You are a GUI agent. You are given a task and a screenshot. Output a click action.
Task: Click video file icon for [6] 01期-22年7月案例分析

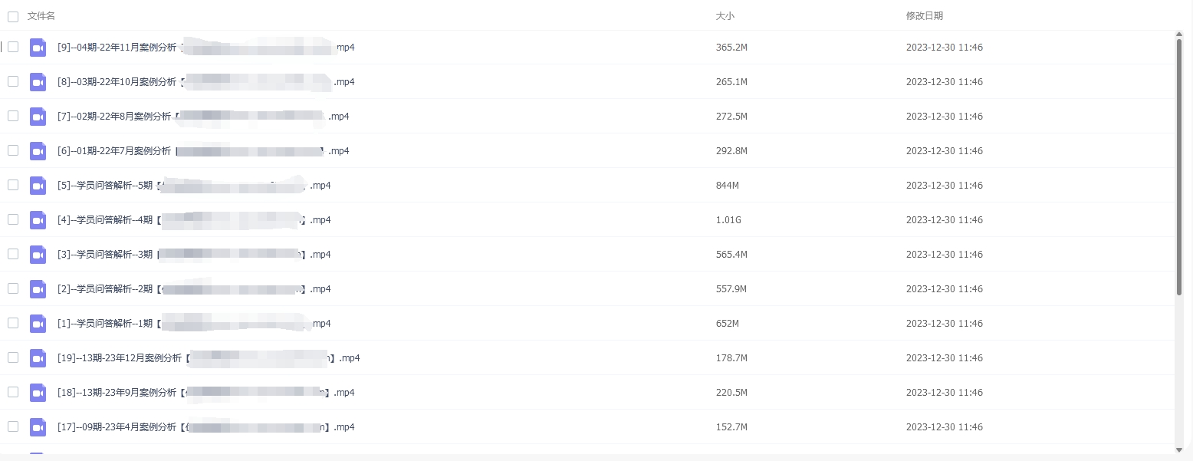(38, 151)
